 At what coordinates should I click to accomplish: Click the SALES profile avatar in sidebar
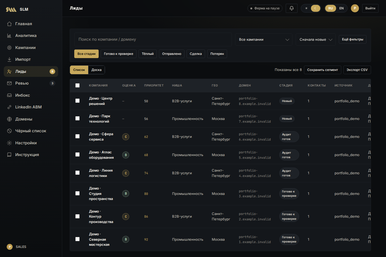[10, 247]
